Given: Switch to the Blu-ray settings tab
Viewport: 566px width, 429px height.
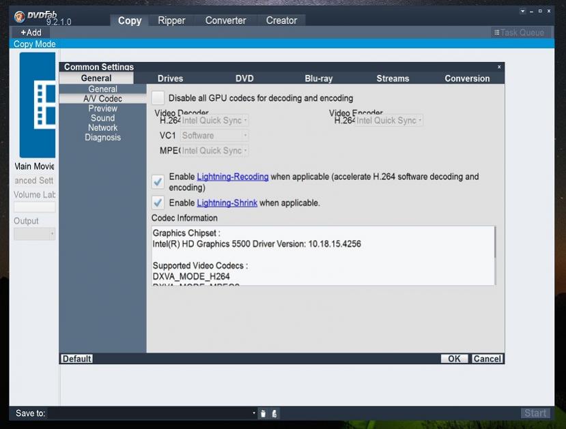Looking at the screenshot, I should click(x=318, y=78).
